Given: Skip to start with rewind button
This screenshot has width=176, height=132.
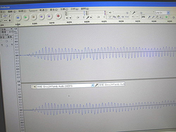Looking at the screenshot, I should click(x=41, y=17).
